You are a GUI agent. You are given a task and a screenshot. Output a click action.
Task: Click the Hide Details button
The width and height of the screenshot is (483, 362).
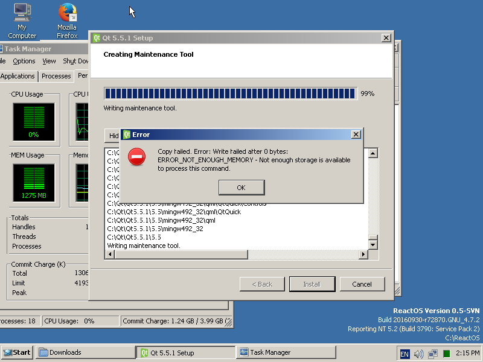click(x=112, y=136)
